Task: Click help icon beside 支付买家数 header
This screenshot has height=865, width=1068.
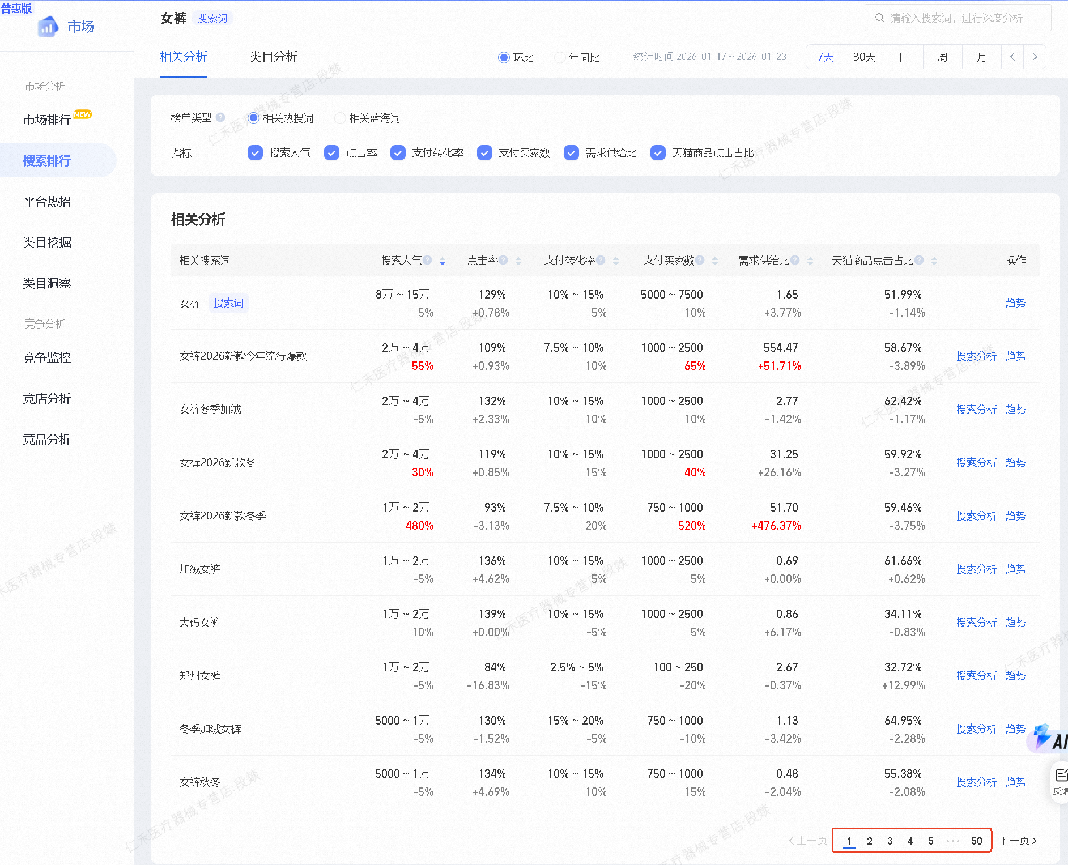Action: point(700,260)
